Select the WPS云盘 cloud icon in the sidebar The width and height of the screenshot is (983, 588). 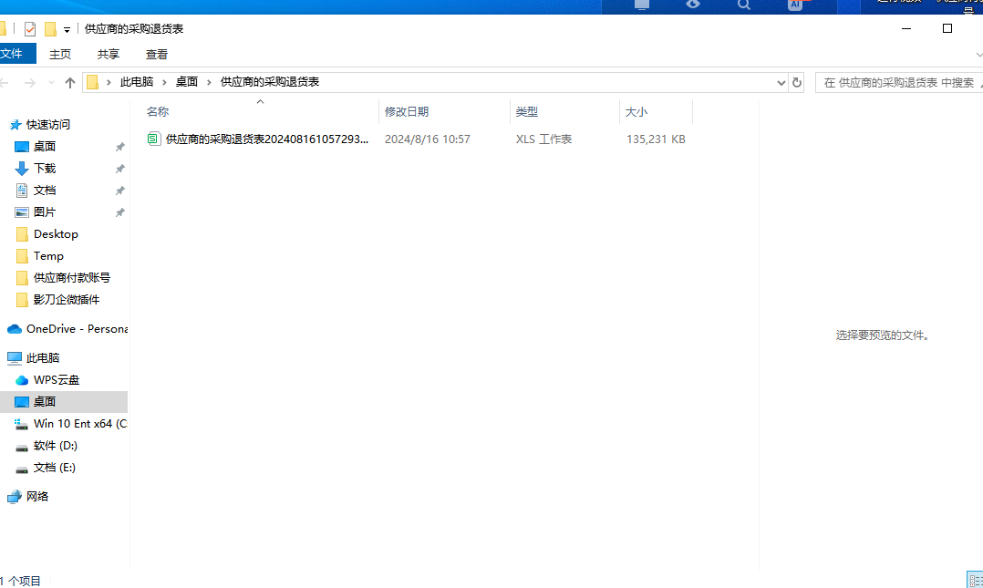click(22, 380)
